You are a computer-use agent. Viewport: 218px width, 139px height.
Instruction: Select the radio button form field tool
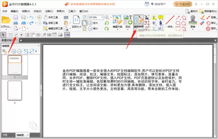click(x=21, y=35)
